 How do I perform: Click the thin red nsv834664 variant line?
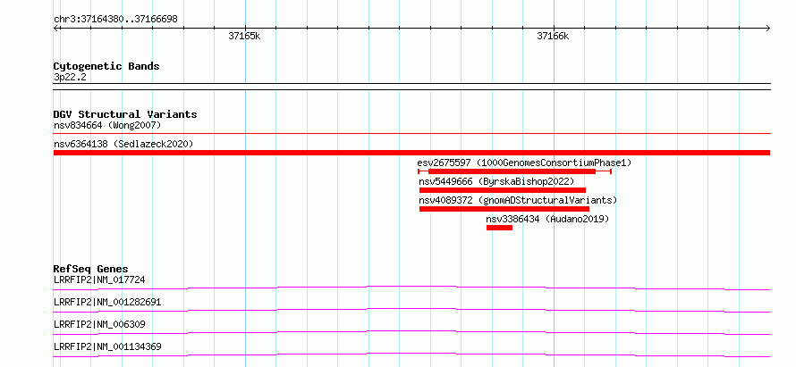[x=411, y=134]
